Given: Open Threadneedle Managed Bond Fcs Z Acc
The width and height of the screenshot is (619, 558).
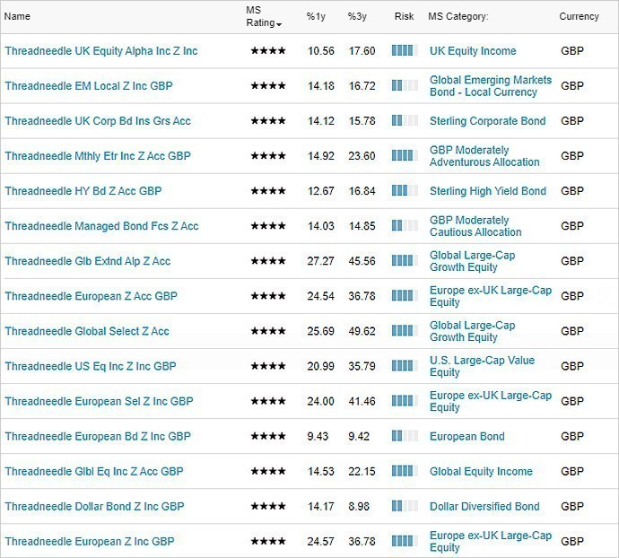Looking at the screenshot, I should 101,226.
